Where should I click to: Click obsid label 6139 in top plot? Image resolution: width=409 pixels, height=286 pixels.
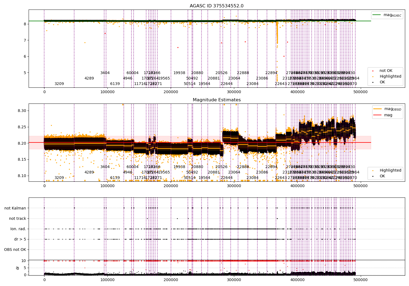click(x=115, y=84)
